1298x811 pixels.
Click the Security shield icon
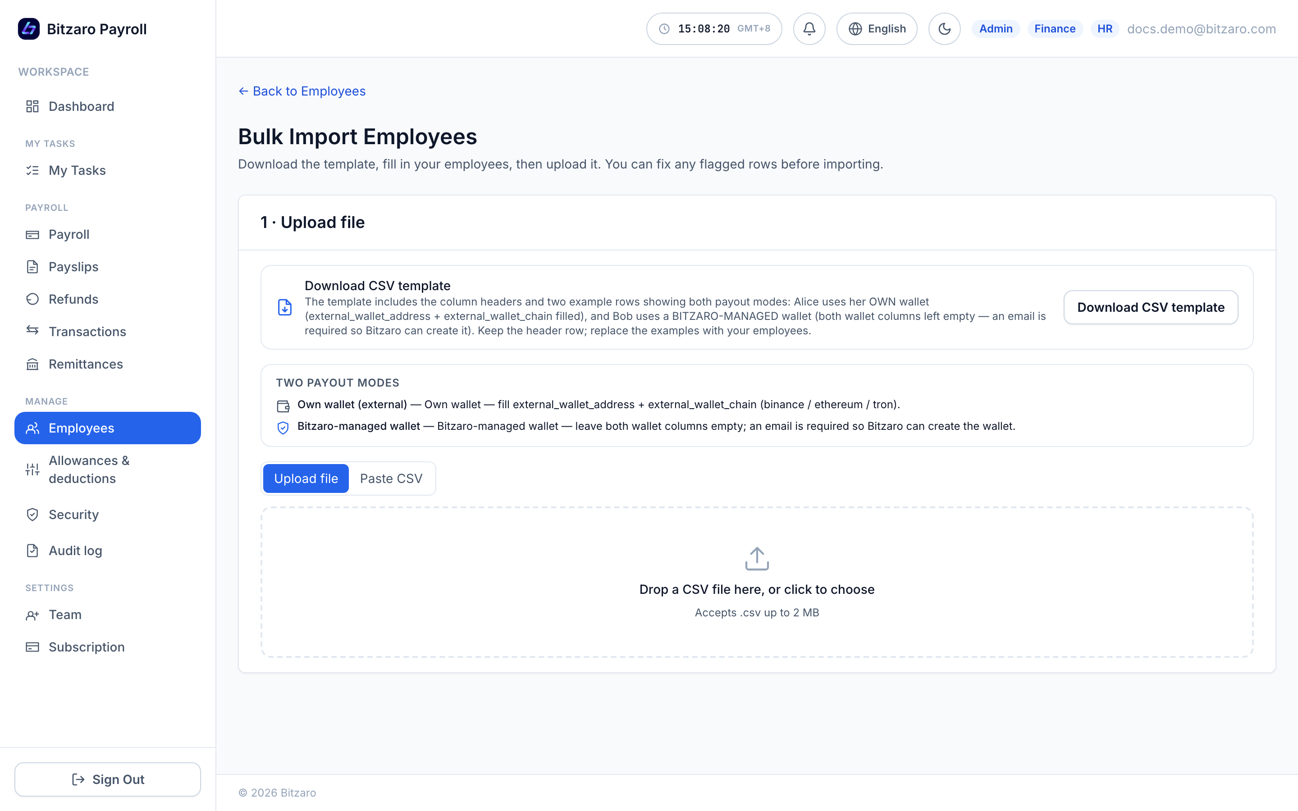tap(32, 515)
